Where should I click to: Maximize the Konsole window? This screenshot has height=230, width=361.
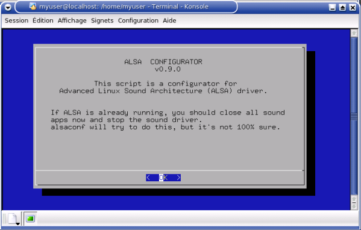(x=342, y=8)
